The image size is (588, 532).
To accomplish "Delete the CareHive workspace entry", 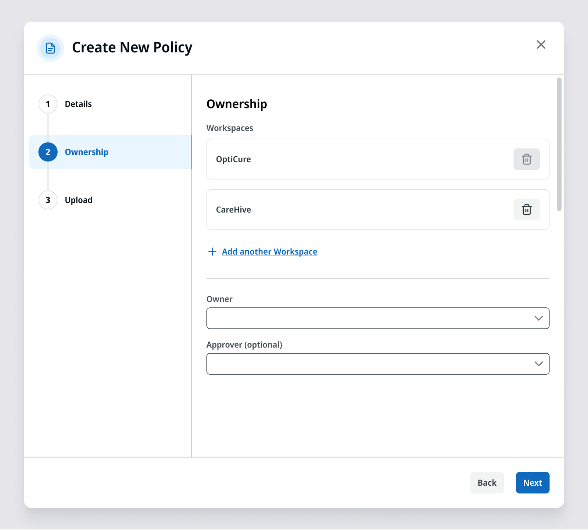I will pos(526,210).
